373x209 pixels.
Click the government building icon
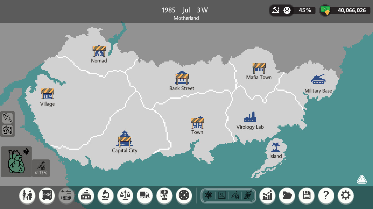[86, 195]
